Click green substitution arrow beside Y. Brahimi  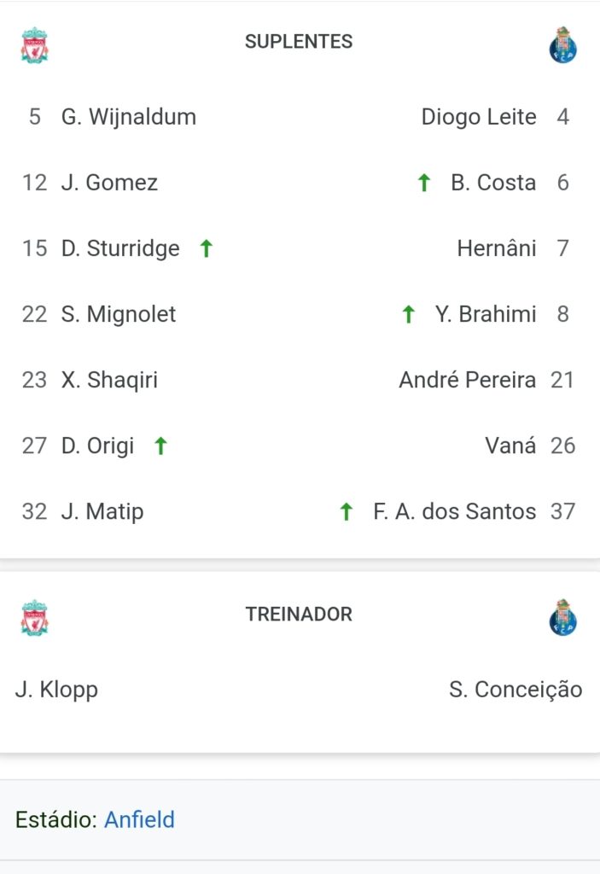(x=408, y=315)
